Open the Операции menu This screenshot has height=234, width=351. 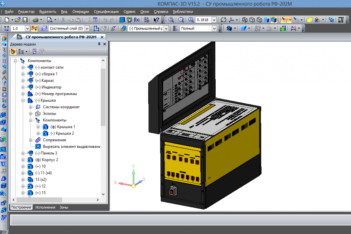click(81, 11)
